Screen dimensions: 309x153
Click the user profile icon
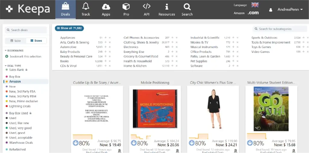tap(271, 10)
